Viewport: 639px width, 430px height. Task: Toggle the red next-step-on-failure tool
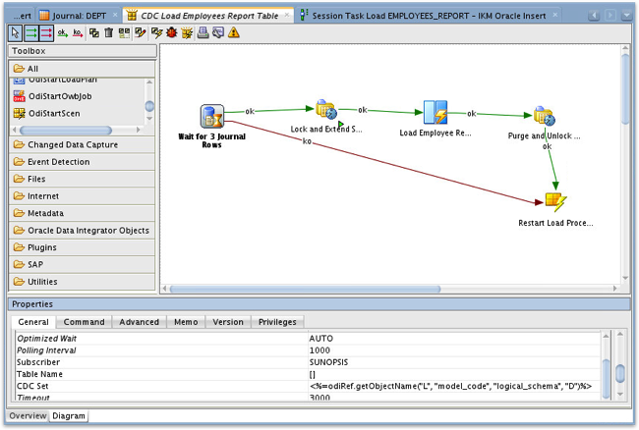pyautogui.click(x=46, y=33)
